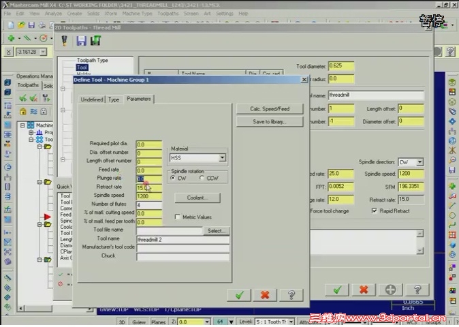
Task: Click the top cube icon in left vertical toolbar
Action: pos(7,82)
